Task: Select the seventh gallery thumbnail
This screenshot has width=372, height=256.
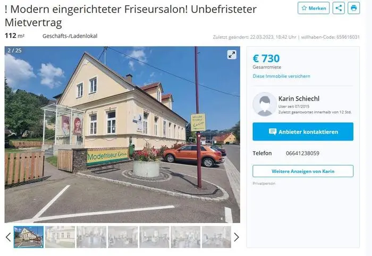Action: pyautogui.click(x=216, y=237)
